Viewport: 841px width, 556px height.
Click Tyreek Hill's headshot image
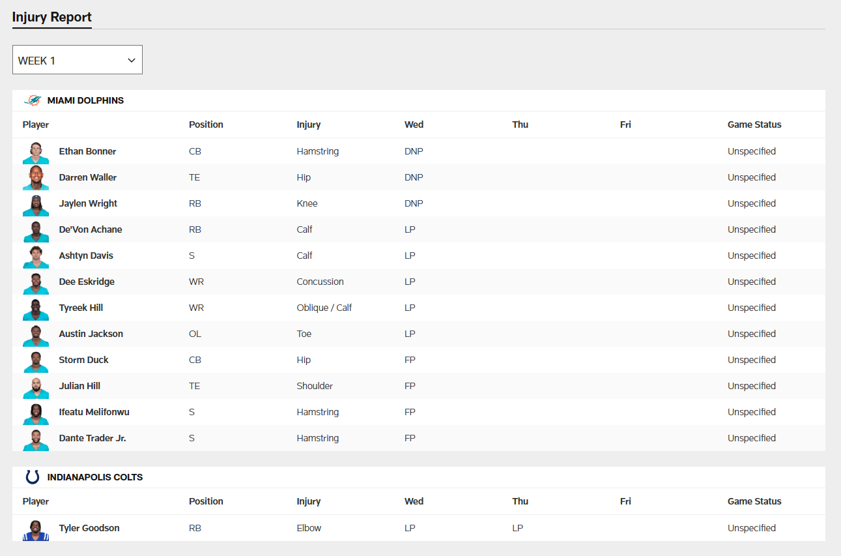35,308
